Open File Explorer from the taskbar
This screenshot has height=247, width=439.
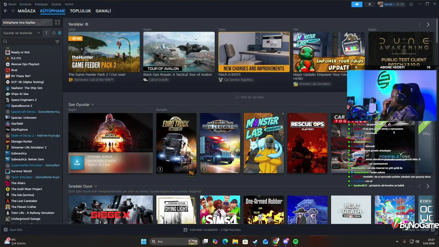235,242
